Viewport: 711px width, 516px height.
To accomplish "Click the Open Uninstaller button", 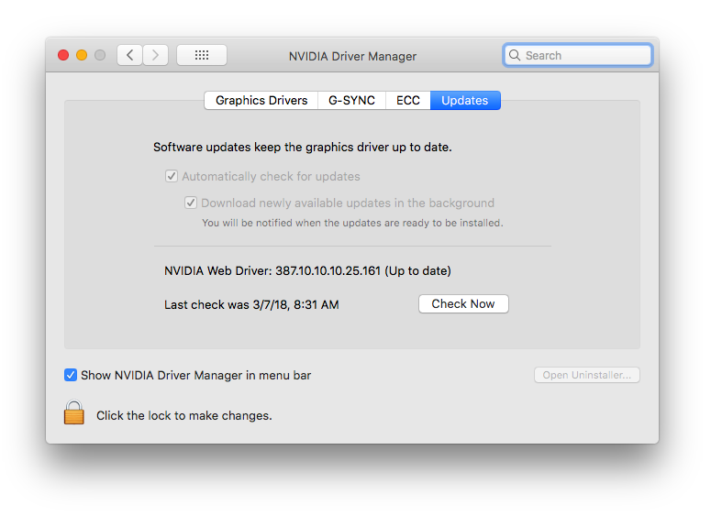I will pyautogui.click(x=587, y=375).
